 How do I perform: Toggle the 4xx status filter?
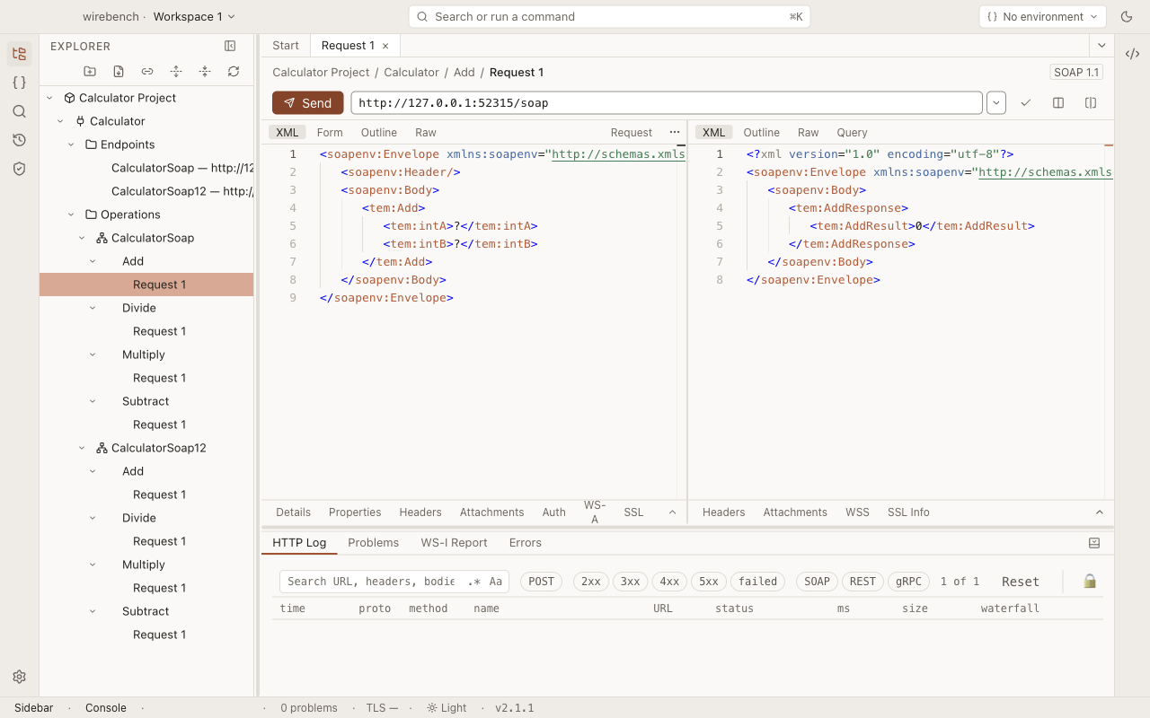tap(669, 582)
